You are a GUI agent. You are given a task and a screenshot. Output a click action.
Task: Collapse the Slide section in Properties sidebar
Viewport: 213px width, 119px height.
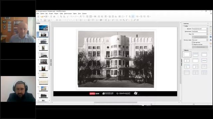[183, 26]
